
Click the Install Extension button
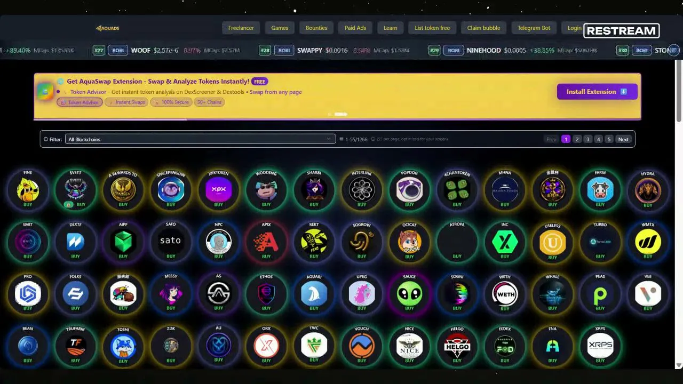point(597,92)
